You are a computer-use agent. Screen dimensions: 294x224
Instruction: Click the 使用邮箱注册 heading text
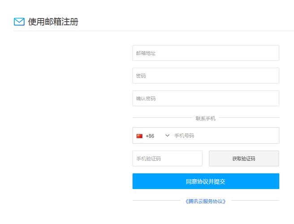[53, 22]
